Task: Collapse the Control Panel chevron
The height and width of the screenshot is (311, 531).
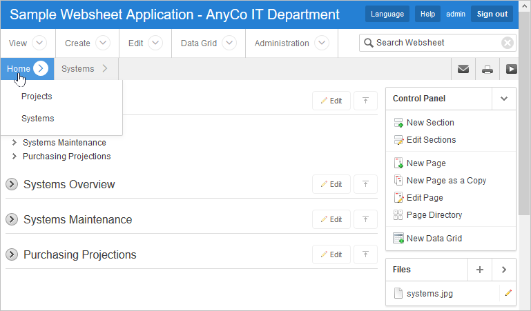Action: [x=504, y=99]
